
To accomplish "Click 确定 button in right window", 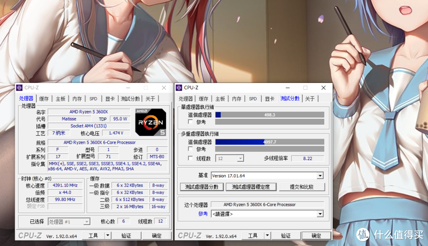I will [x=317, y=235].
